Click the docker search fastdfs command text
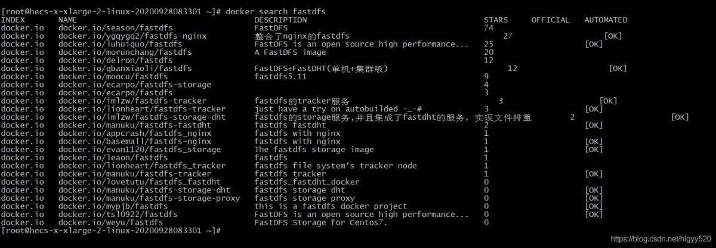This screenshot has width=716, height=248. pos(276,11)
